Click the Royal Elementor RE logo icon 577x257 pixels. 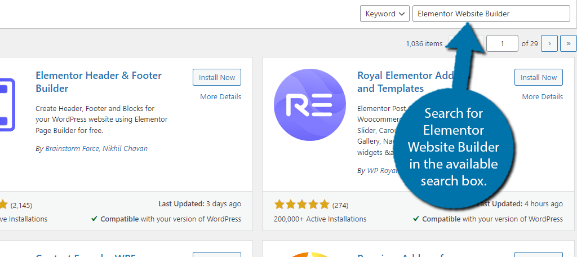[x=310, y=105]
